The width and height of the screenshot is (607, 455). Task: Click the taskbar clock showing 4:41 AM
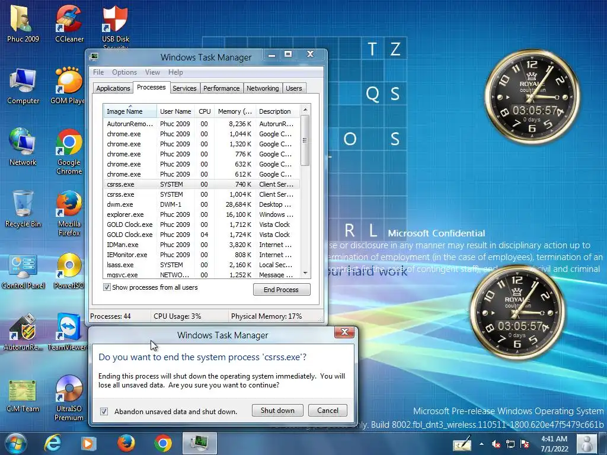554,444
